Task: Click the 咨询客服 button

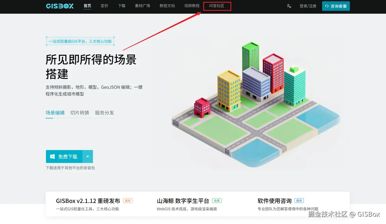Action: tap(336, 6)
